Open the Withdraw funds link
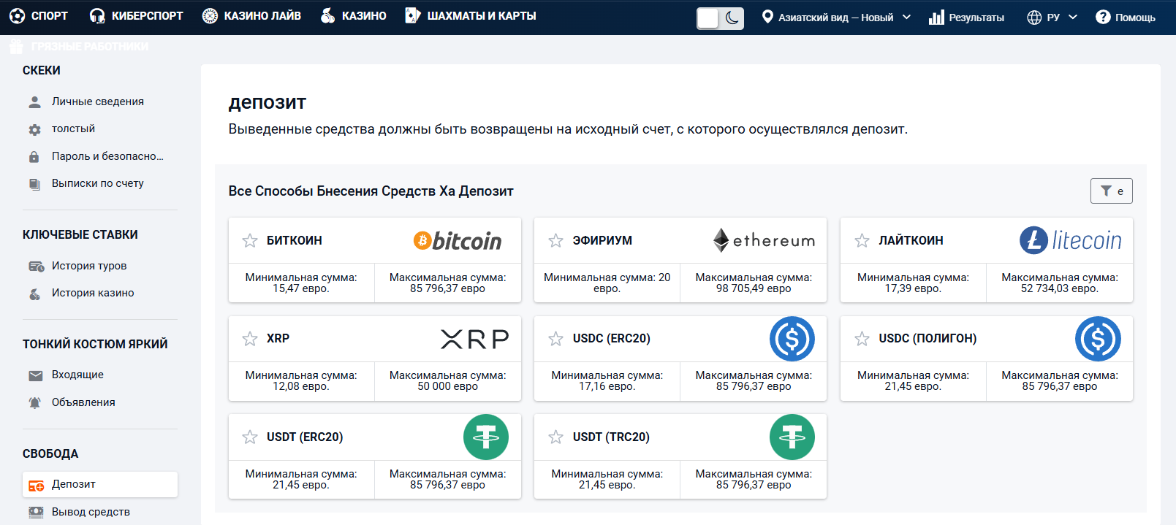The width and height of the screenshot is (1176, 525). point(91,512)
